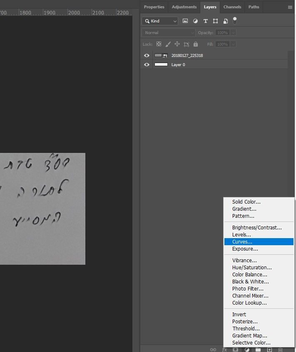Hide Layer 0 visibility eye

pos(147,65)
